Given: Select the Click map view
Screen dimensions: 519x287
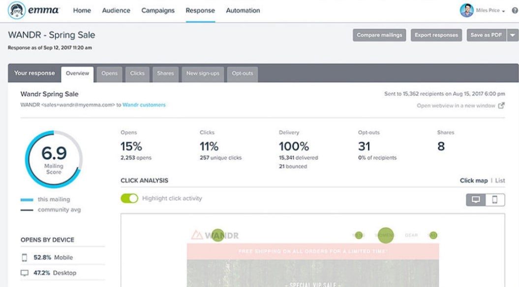Looking at the screenshot, I should 474,181.
